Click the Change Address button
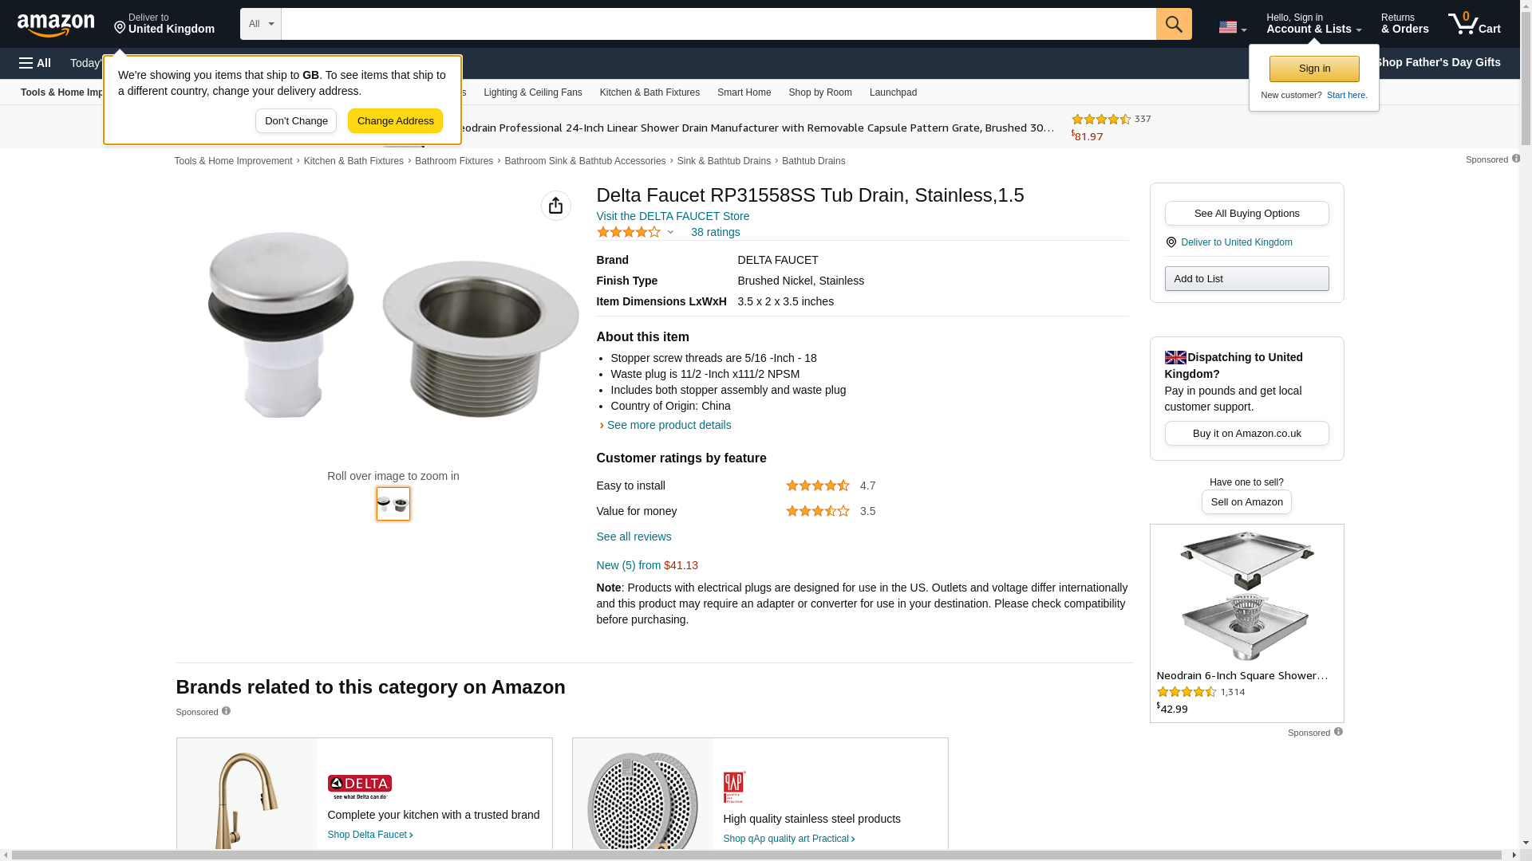 pos(395,121)
